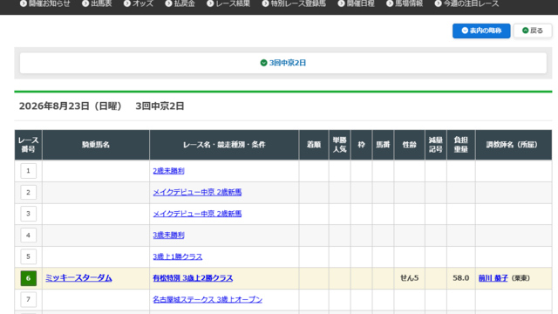Open オッズ menu item

tap(139, 3)
